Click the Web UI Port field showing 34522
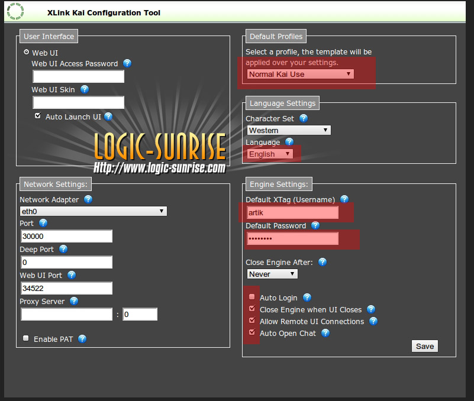This screenshot has width=474, height=401. (x=66, y=288)
